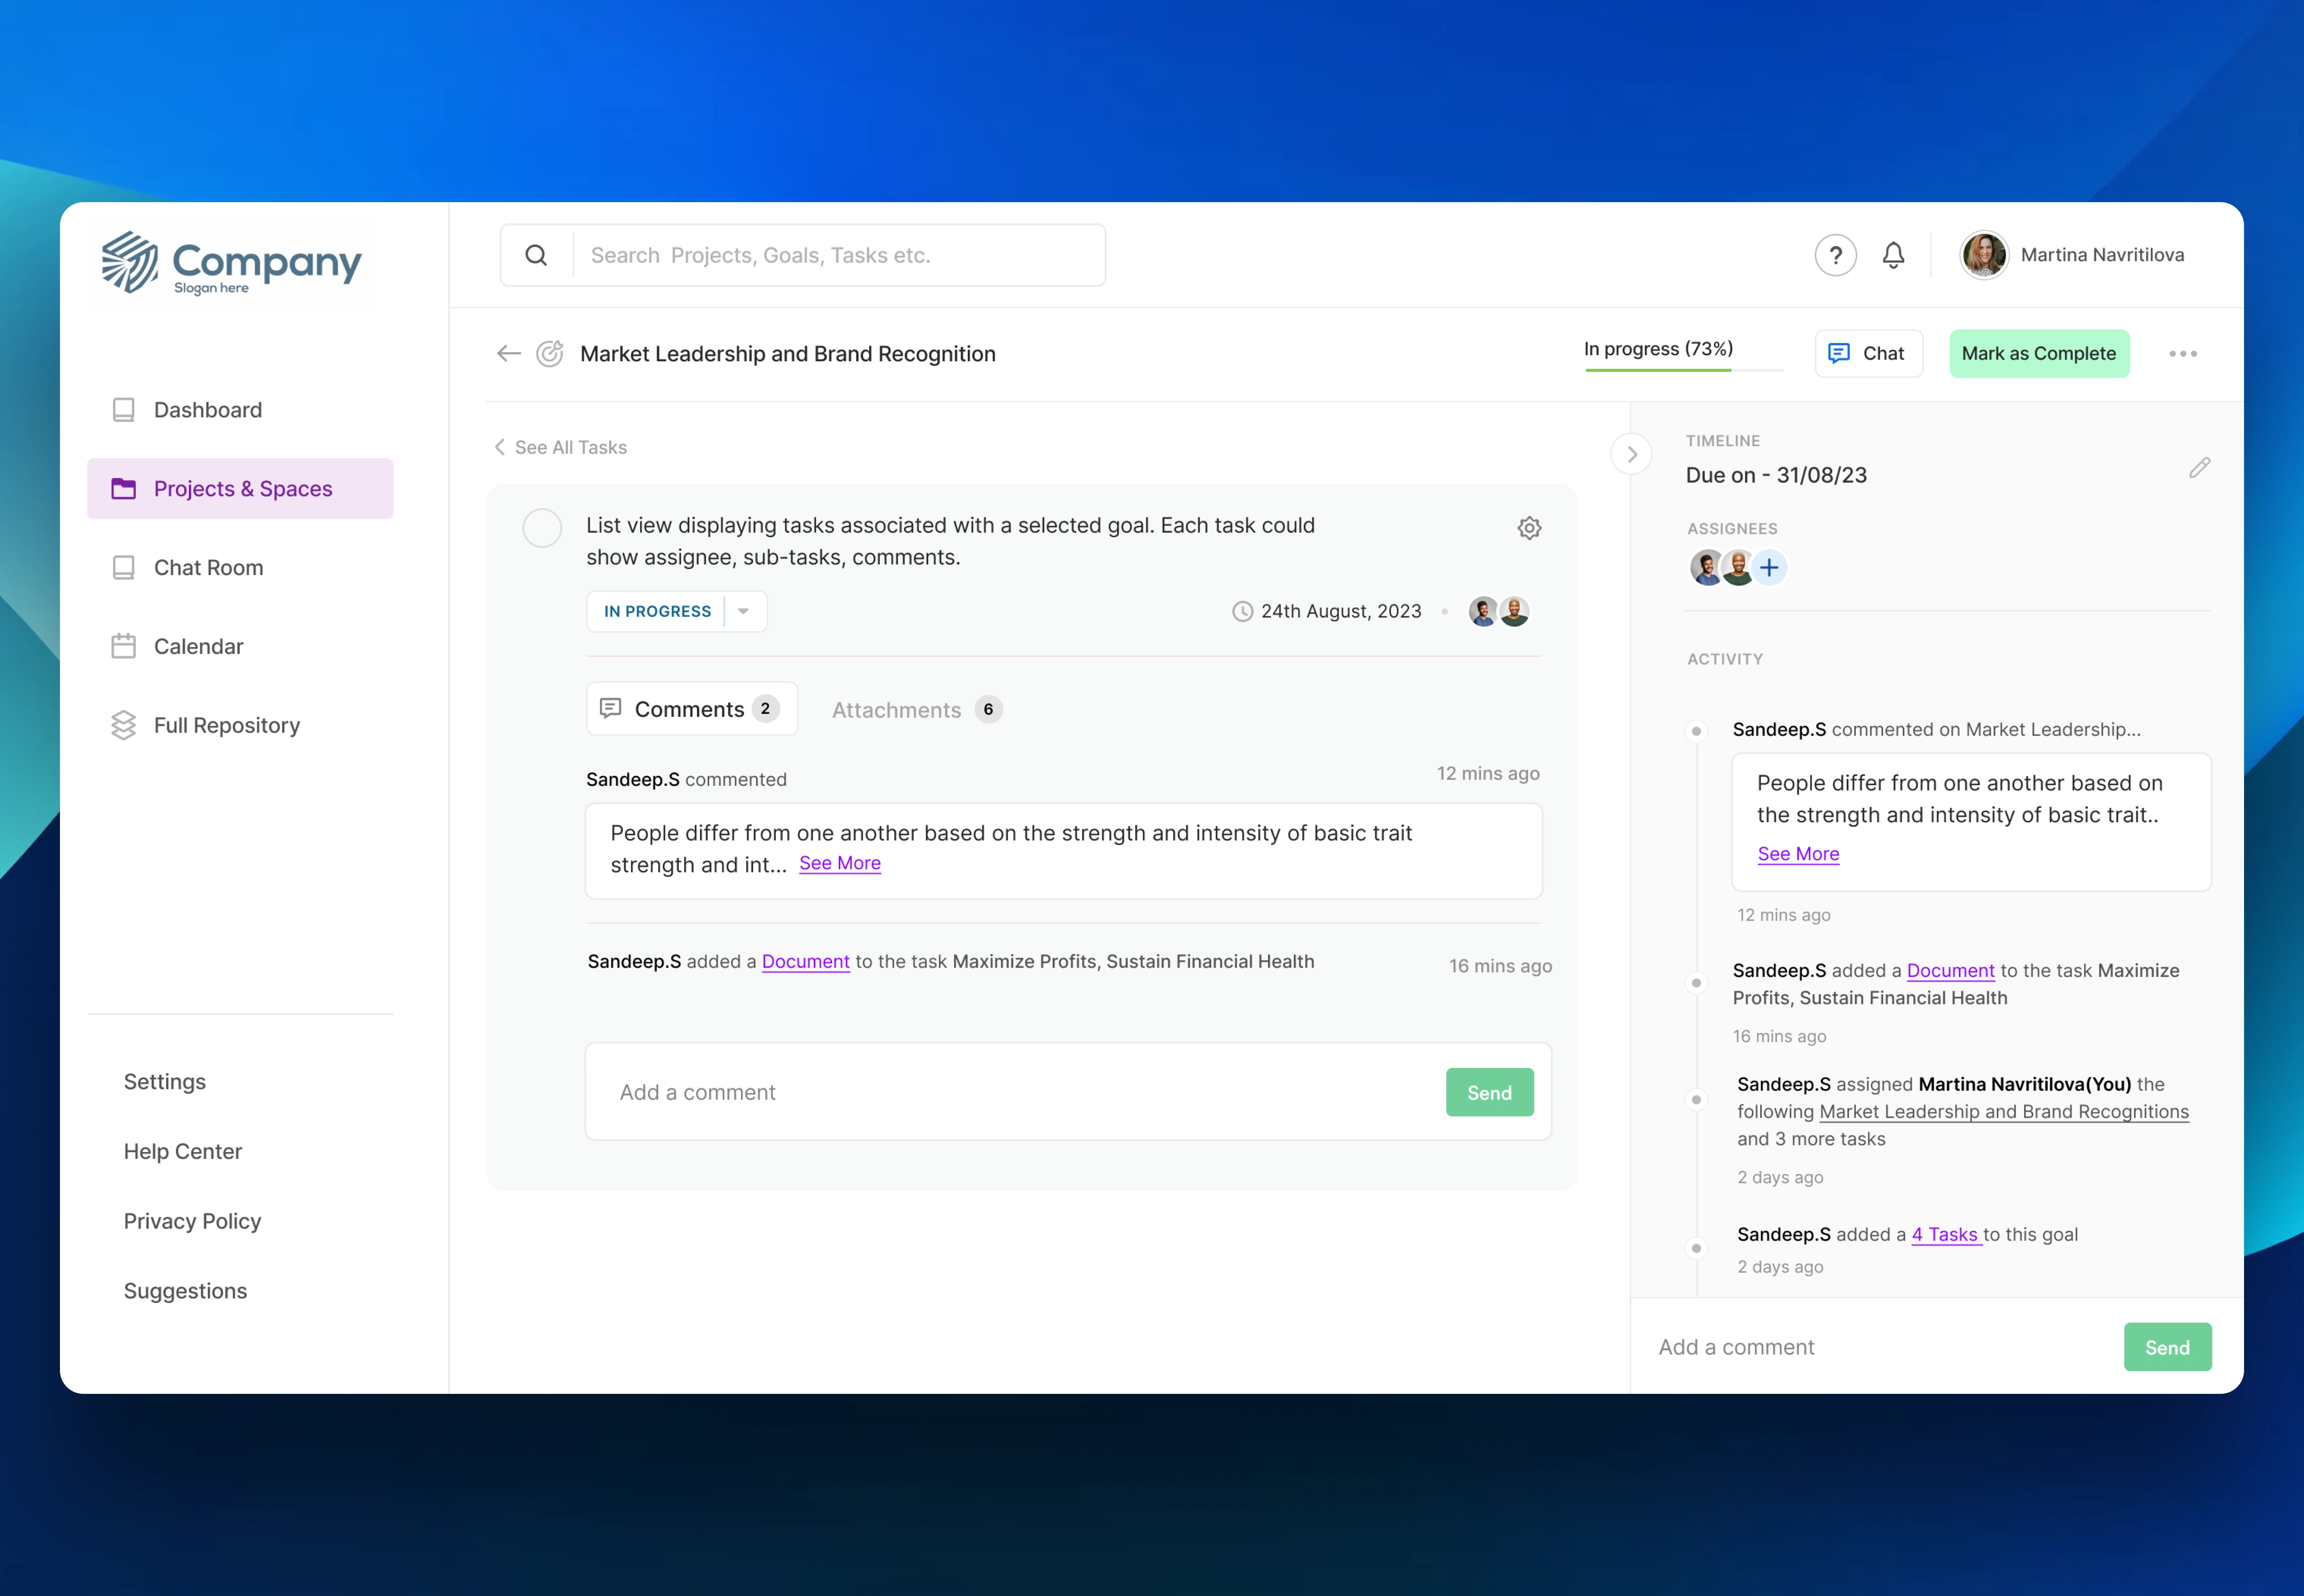Click See More in activity comment

click(1798, 854)
